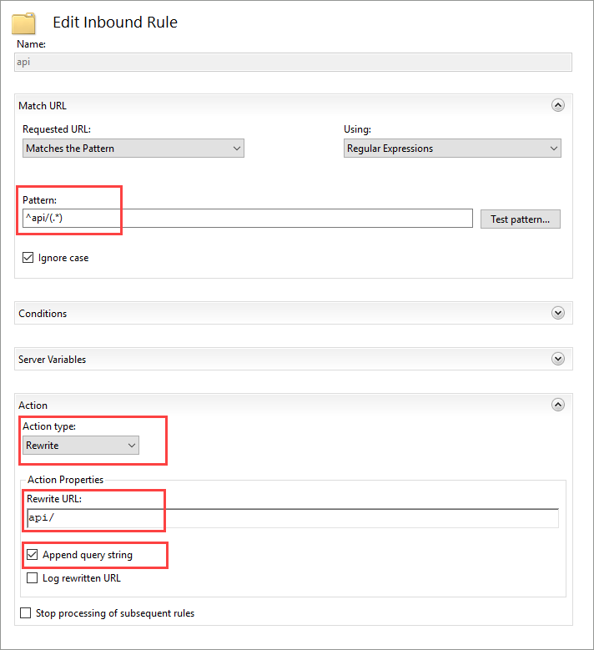594x650 pixels.
Task: Click inside the Pattern text field
Action: point(248,218)
